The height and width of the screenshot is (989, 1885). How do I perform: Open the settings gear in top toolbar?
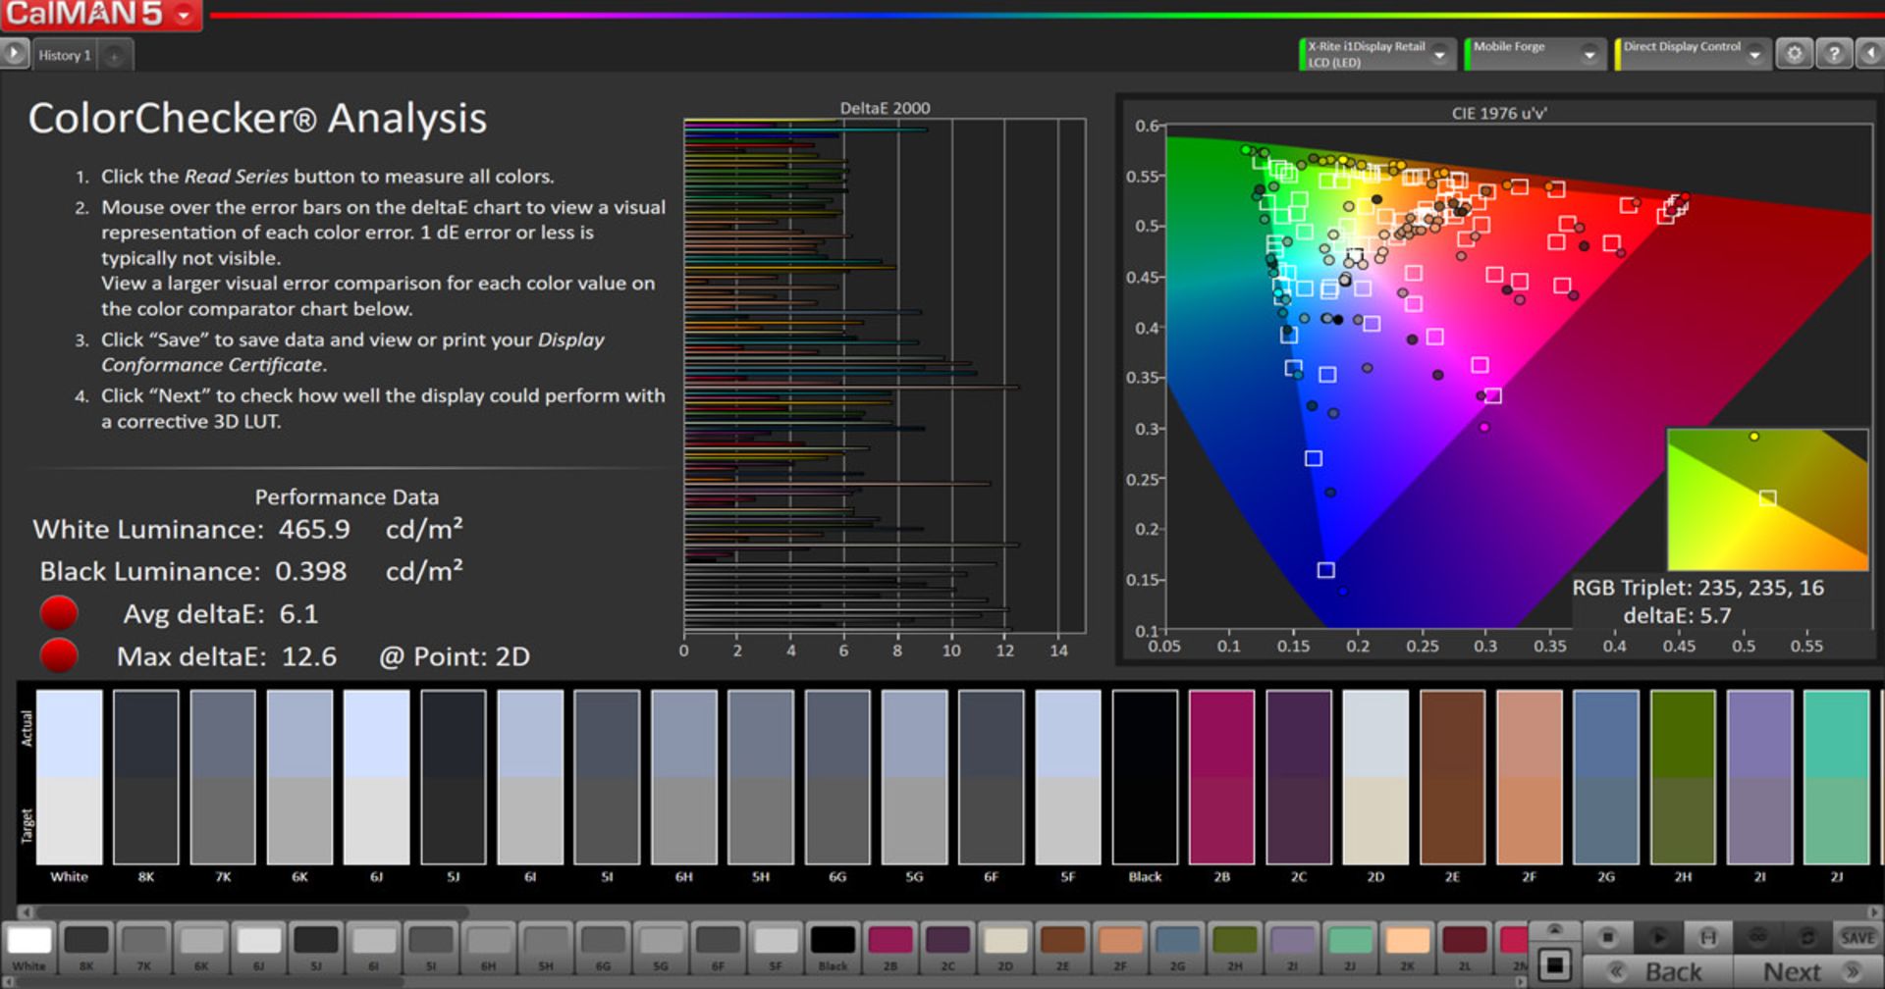pos(1795,54)
